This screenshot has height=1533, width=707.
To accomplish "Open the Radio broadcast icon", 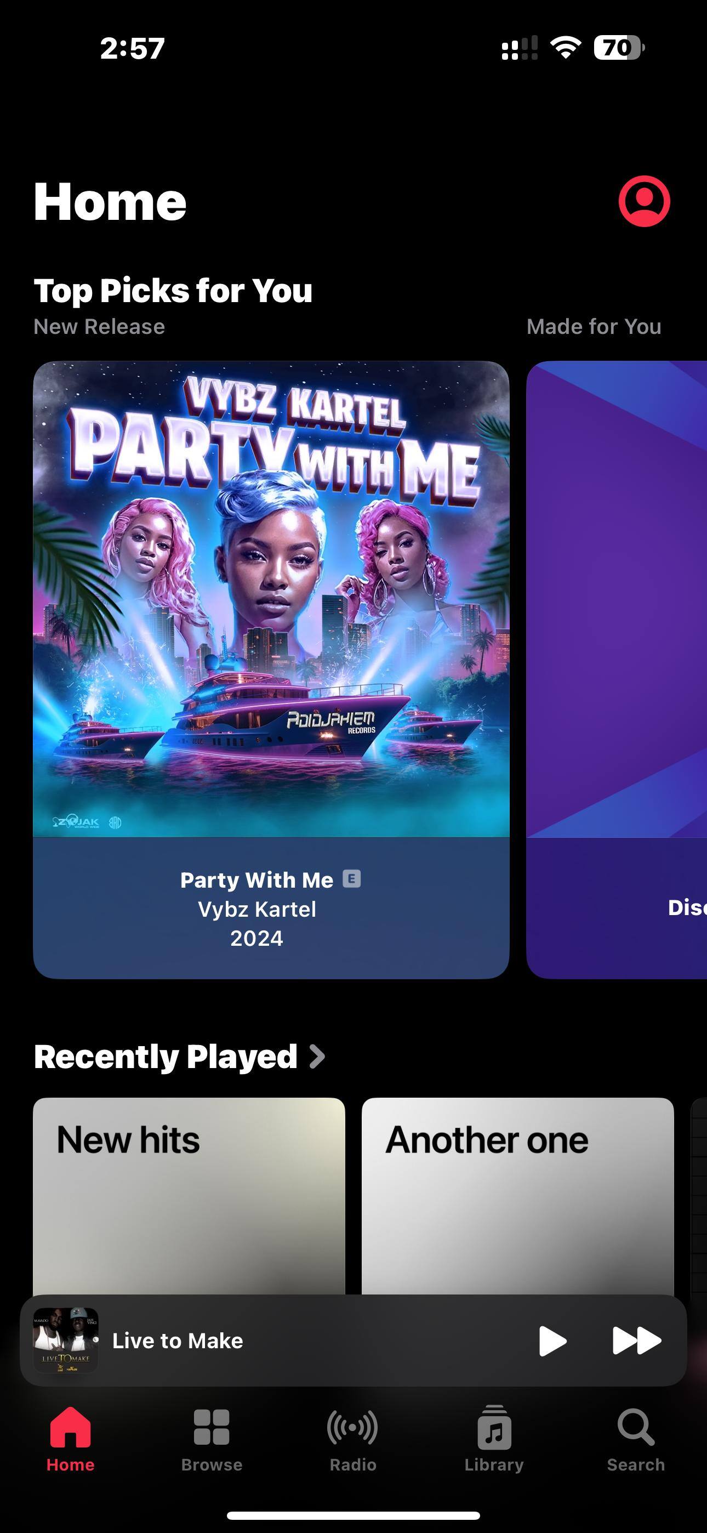I will pos(352,1427).
